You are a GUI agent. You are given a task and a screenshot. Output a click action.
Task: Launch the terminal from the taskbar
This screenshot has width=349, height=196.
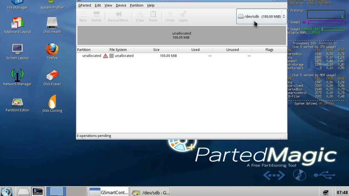(37, 192)
